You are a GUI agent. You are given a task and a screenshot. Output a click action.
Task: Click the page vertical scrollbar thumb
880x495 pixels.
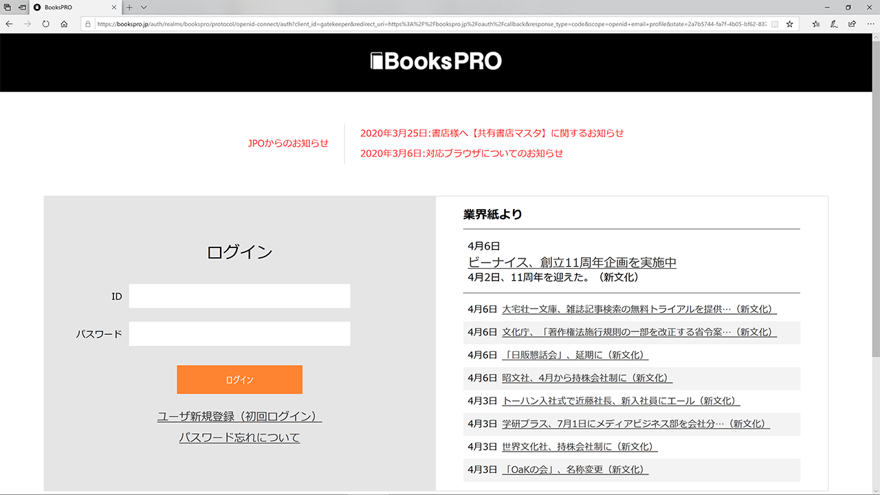tap(874, 198)
